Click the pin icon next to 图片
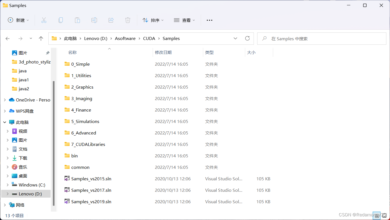The height and width of the screenshot is (220, 390). click(48, 53)
